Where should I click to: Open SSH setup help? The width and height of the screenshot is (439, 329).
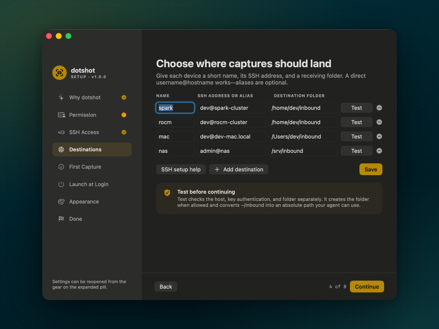pyautogui.click(x=181, y=169)
